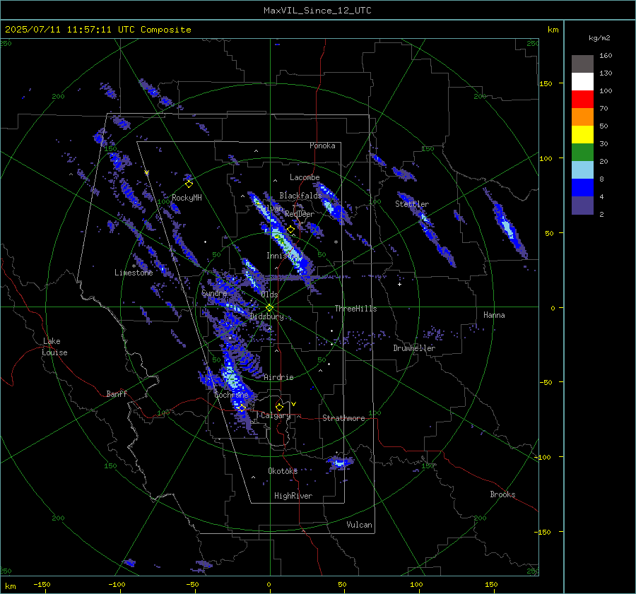
Task: Click the Limestone label
Action: click(134, 273)
